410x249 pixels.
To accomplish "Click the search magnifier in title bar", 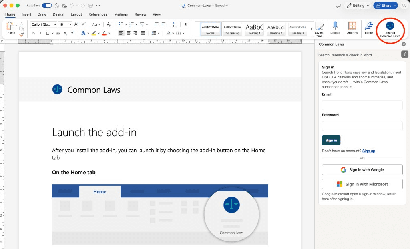I will [x=404, y=6].
